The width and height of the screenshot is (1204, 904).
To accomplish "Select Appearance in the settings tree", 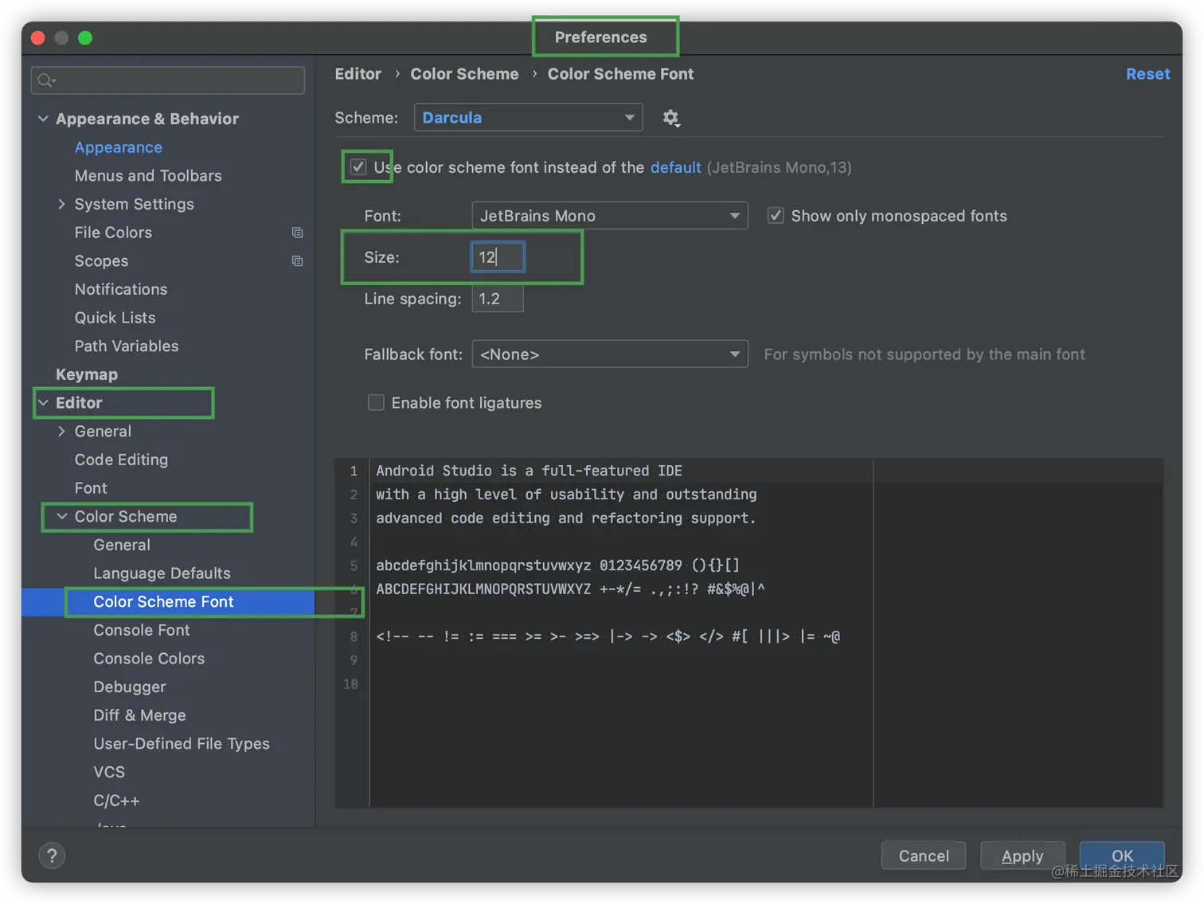I will pyautogui.click(x=119, y=147).
